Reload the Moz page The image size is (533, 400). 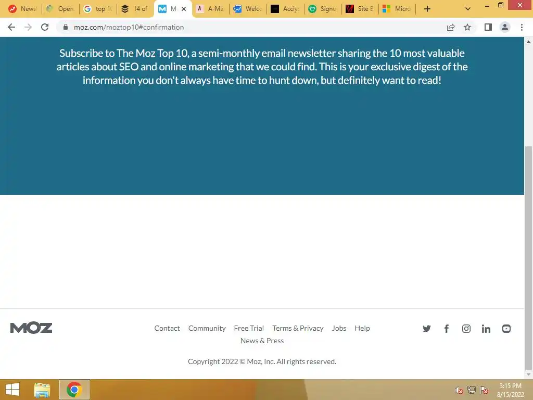[45, 27]
